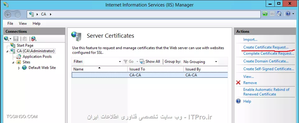Click the Application Pools icon
The image size is (299, 123).
[x=19, y=57]
